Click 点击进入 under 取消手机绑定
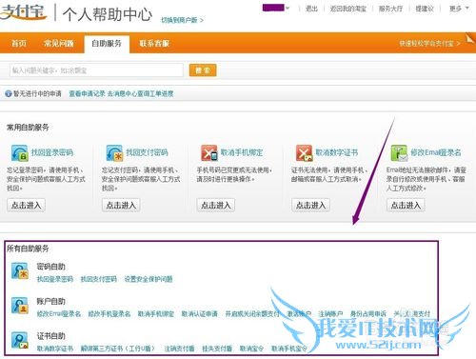The width and height of the screenshot is (476, 359). pos(216,205)
